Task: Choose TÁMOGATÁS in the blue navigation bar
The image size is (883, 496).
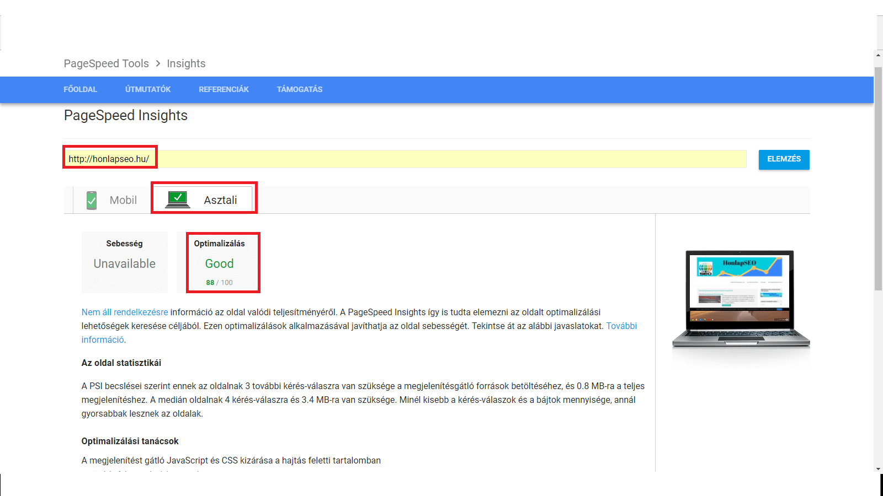Action: tap(300, 89)
